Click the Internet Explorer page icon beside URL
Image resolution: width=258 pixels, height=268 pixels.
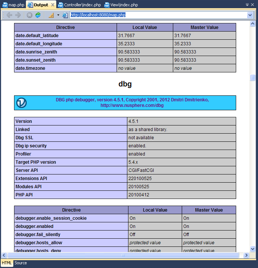(x=65, y=15)
